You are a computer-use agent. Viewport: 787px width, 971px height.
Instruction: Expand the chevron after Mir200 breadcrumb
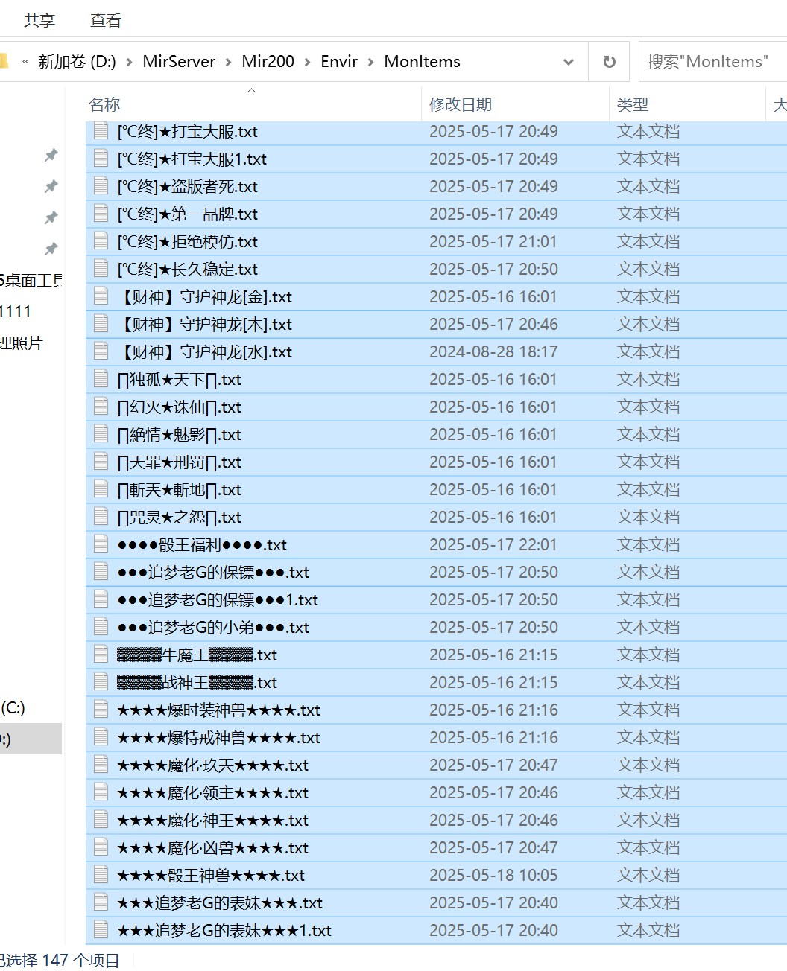[x=307, y=62]
